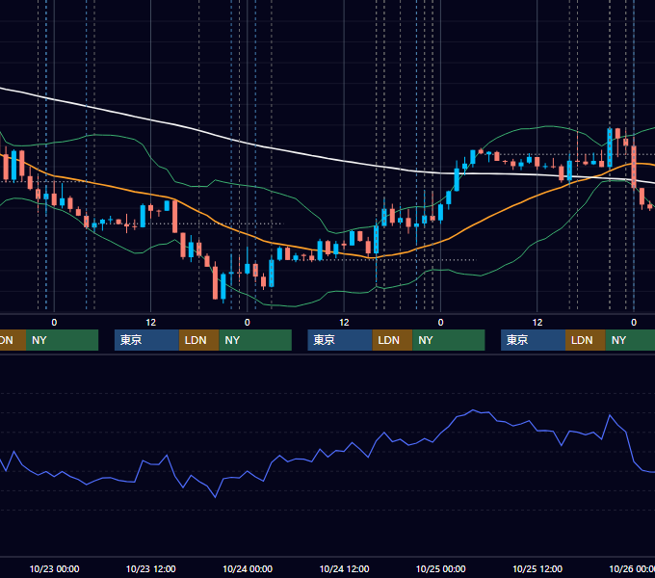Click the LDN session bar on 10/25
Viewport: 655px width, 578px height.
[x=586, y=340]
